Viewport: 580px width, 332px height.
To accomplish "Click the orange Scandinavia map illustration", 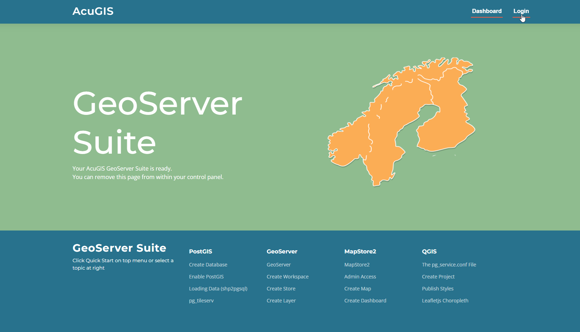I will point(401,122).
